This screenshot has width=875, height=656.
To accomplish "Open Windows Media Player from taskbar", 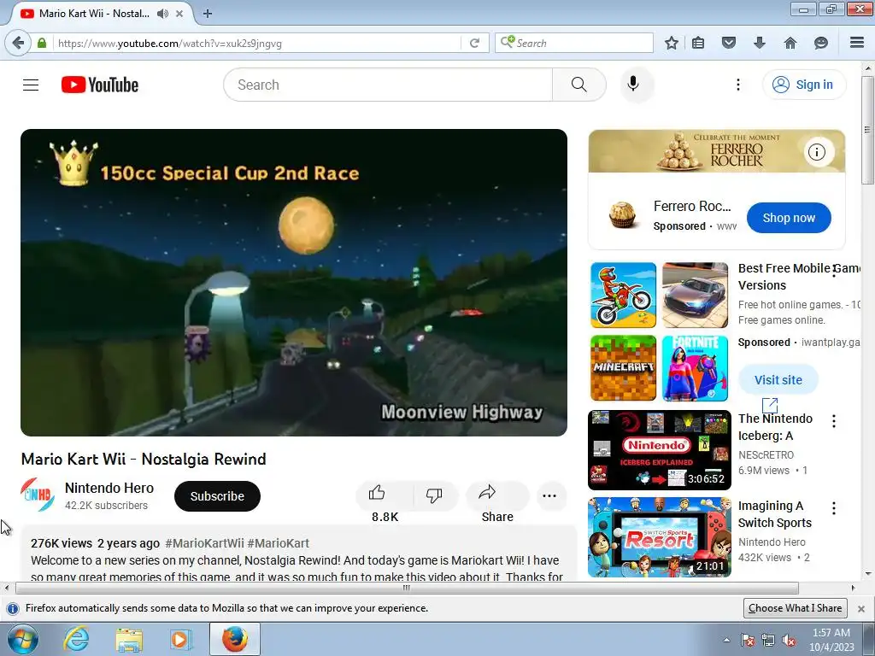I will pos(180,639).
